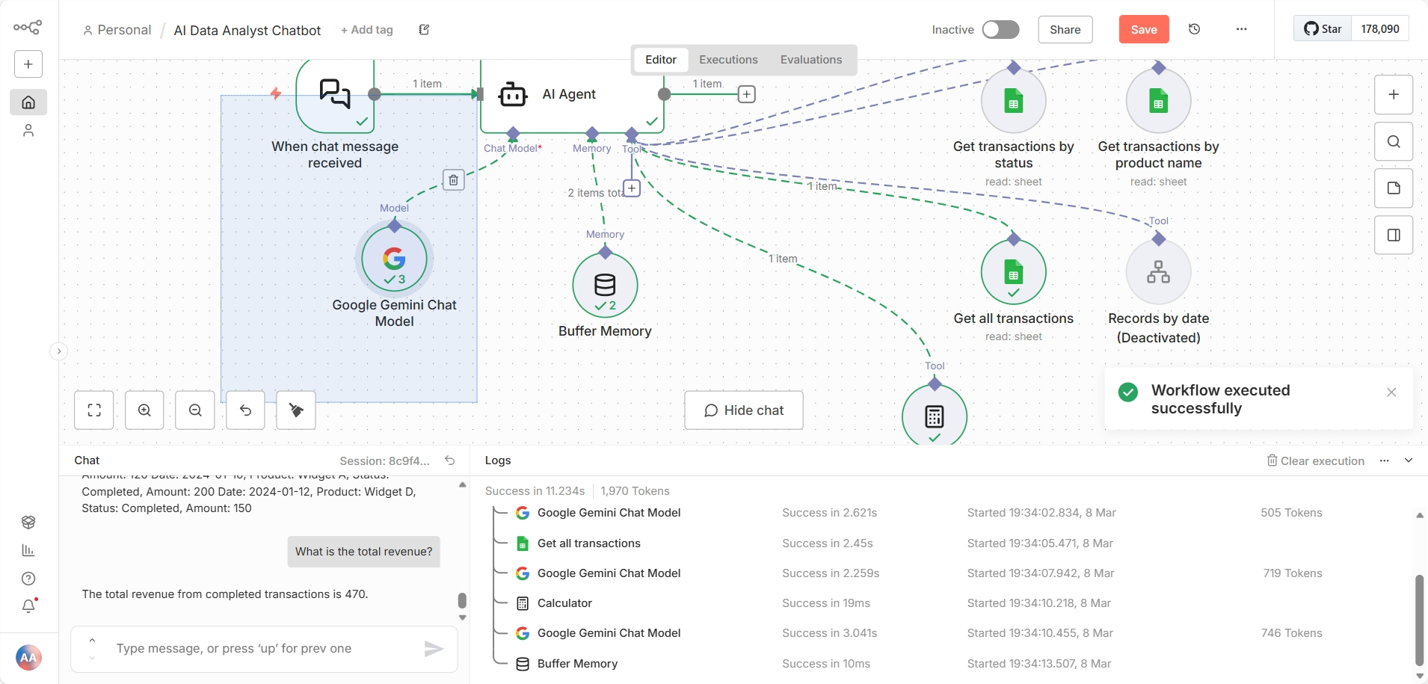The image size is (1428, 684).
Task: Open workflow history via clock icon near Save
Action: tap(1195, 29)
